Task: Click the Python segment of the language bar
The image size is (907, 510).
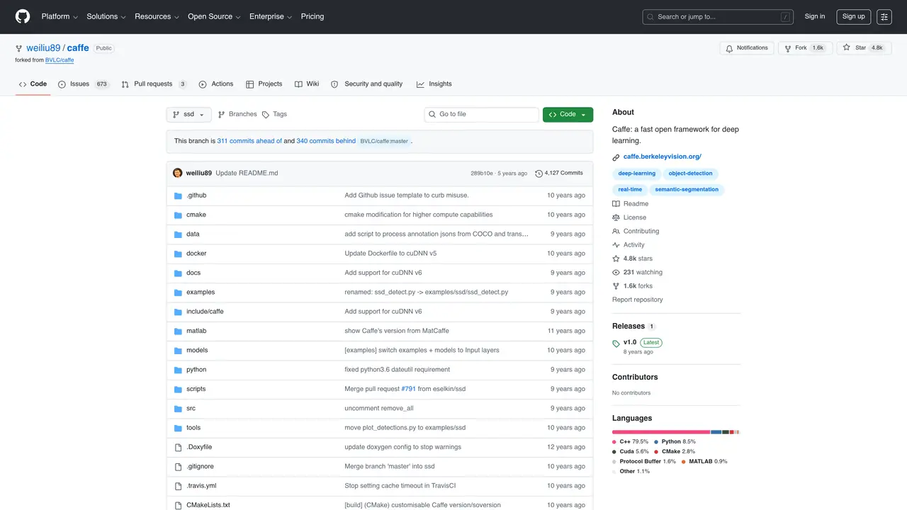Action: pyautogui.click(x=716, y=431)
